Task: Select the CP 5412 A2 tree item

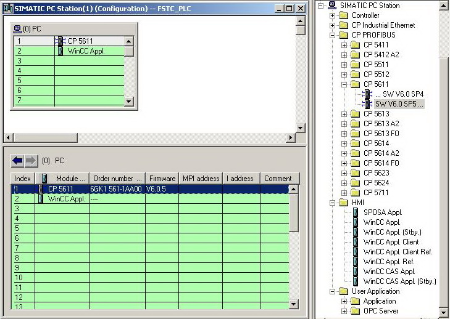Action: [x=381, y=55]
